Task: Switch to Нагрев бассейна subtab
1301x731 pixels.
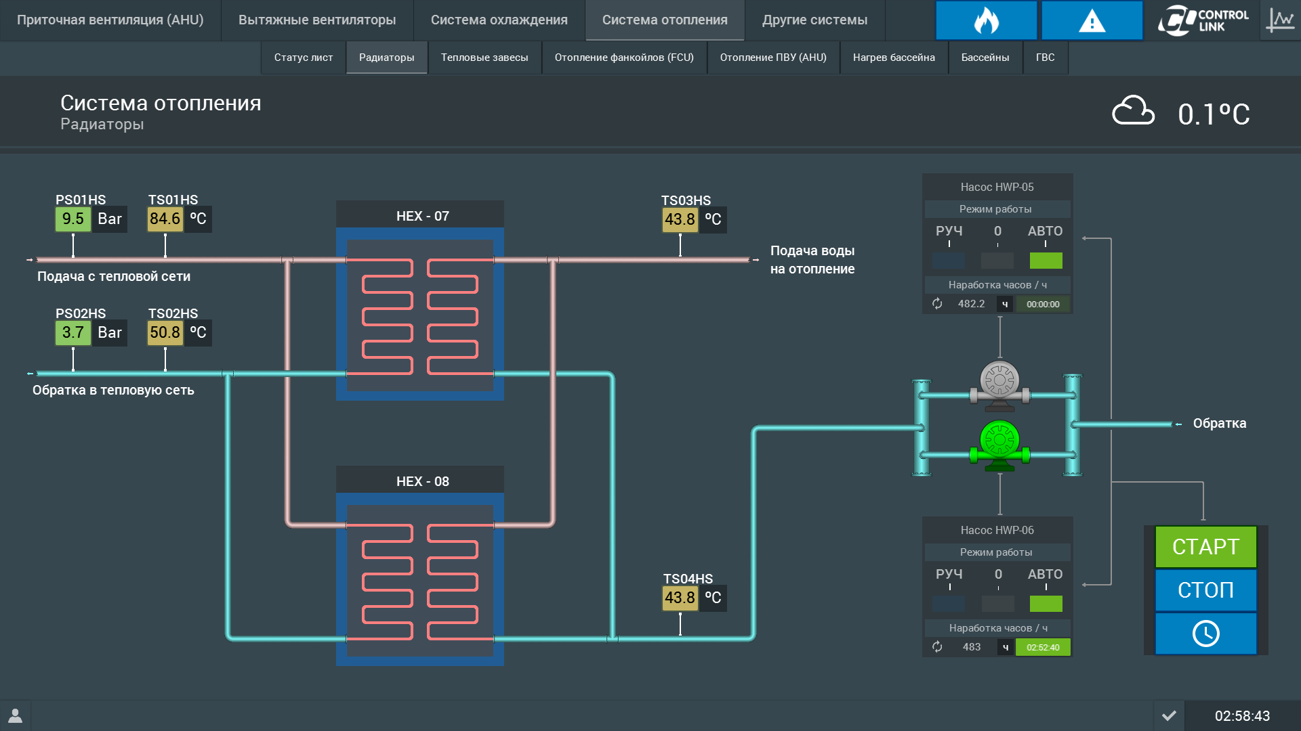Action: tap(894, 58)
